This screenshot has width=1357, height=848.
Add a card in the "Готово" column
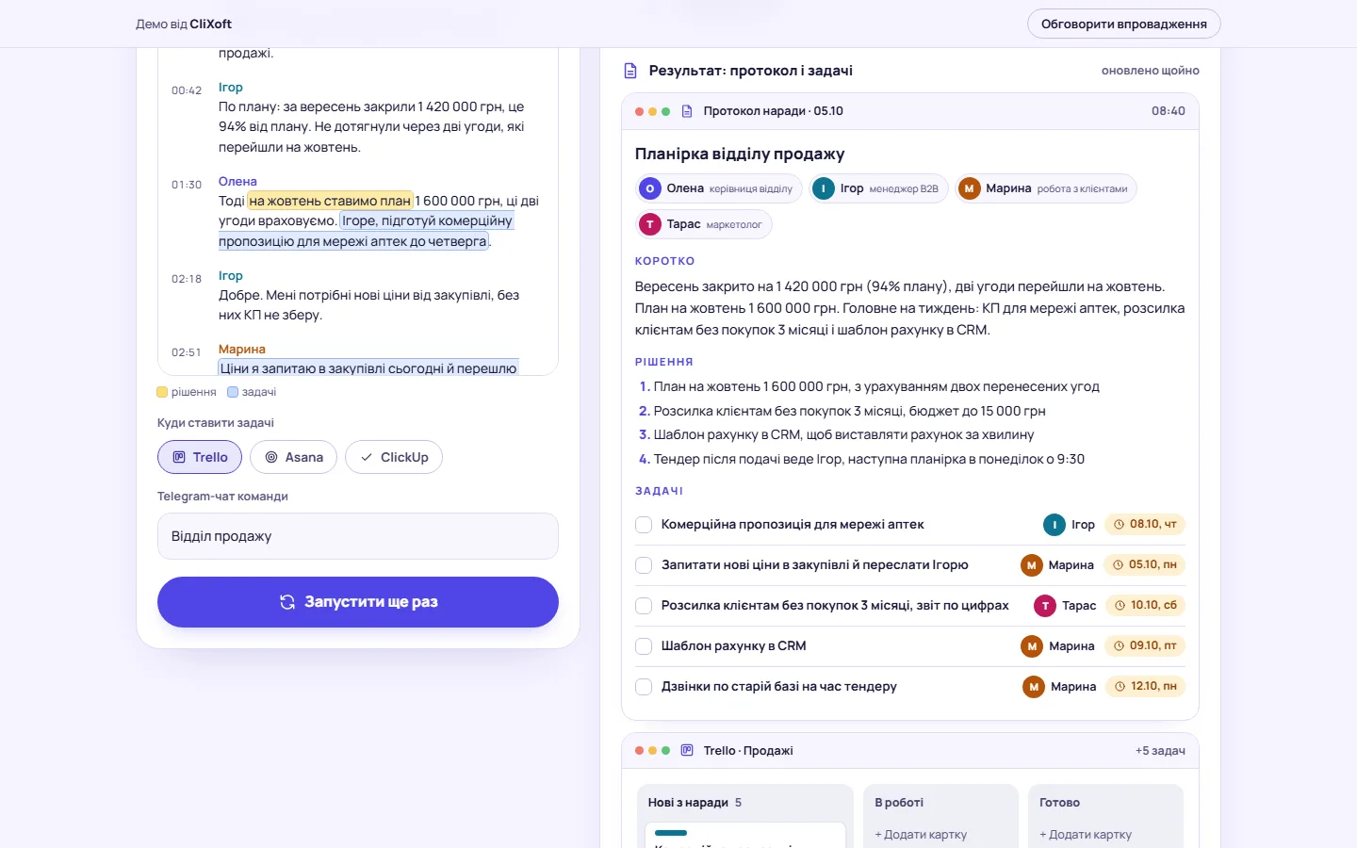[x=1086, y=835]
